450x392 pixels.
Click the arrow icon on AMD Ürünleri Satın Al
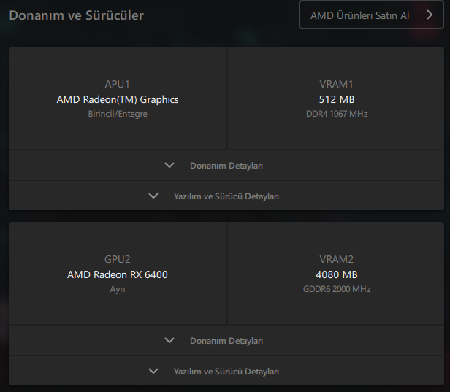click(430, 15)
